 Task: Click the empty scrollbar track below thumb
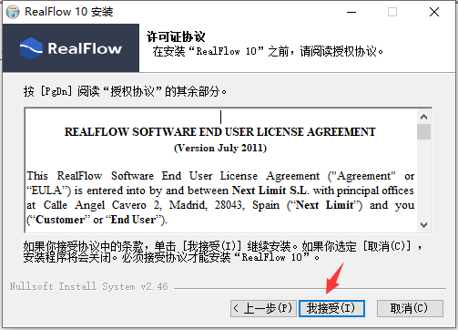tap(423, 179)
